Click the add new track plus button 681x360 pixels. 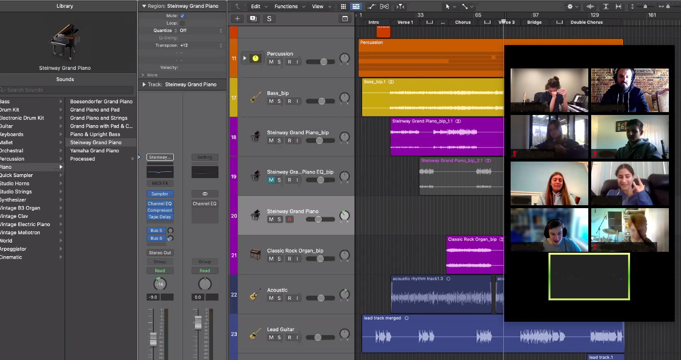(237, 18)
